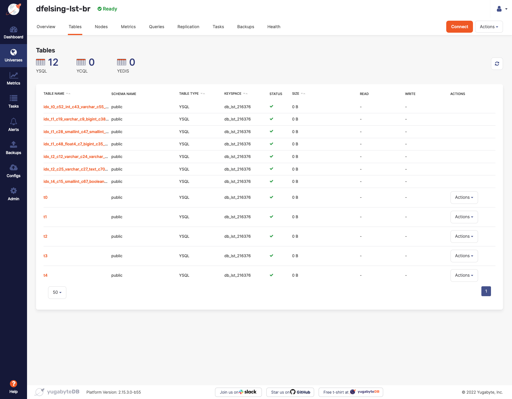
Task: Toggle sorting on the Table Name column
Action: coord(68,93)
